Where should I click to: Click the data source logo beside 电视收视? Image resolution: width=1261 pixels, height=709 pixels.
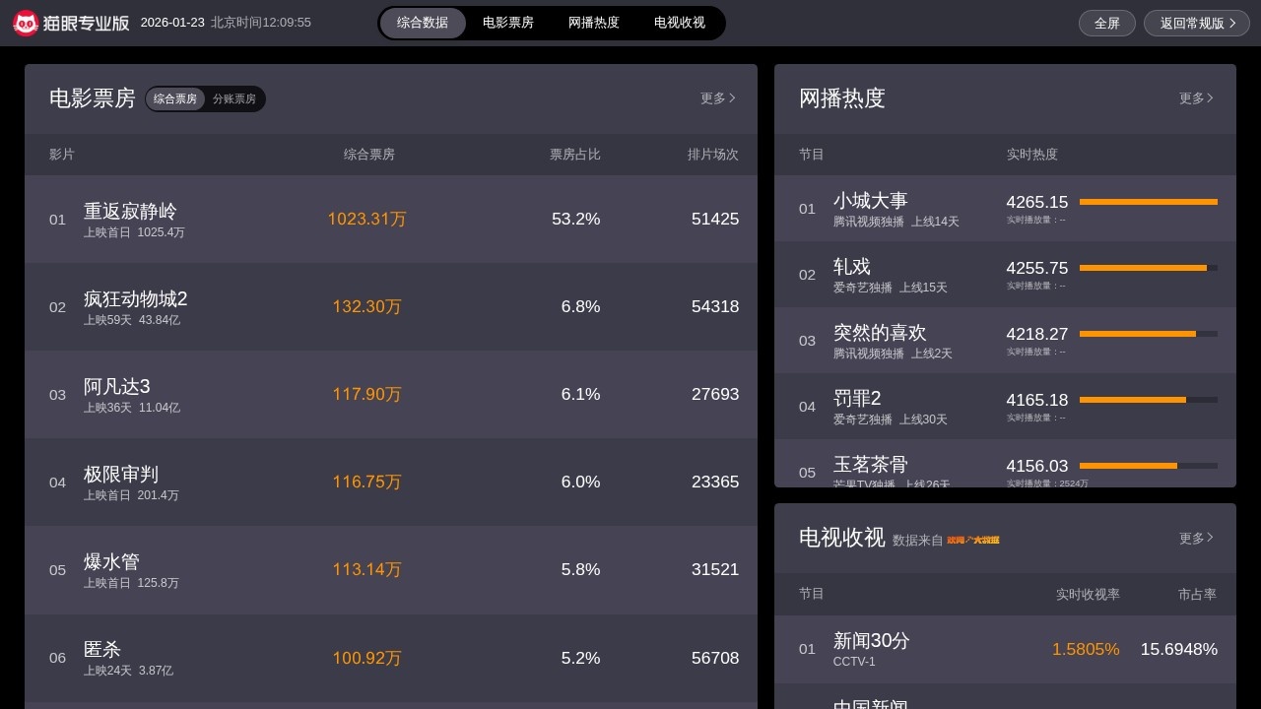pyautogui.click(x=972, y=540)
